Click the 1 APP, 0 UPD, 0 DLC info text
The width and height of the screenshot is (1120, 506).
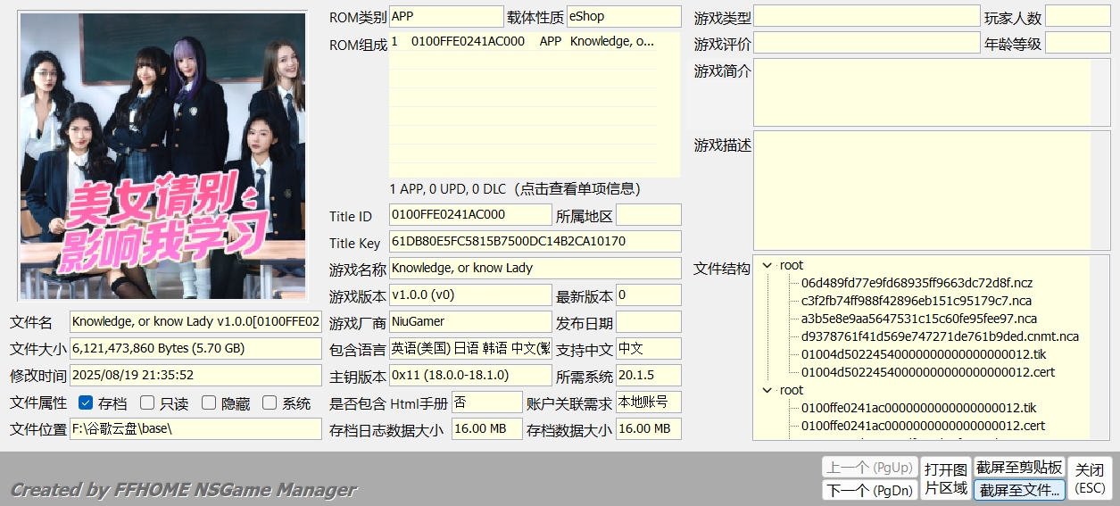515,189
